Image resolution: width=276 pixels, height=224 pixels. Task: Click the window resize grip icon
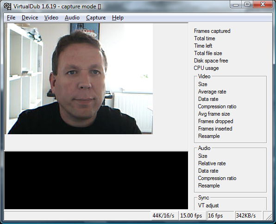pos(268,216)
